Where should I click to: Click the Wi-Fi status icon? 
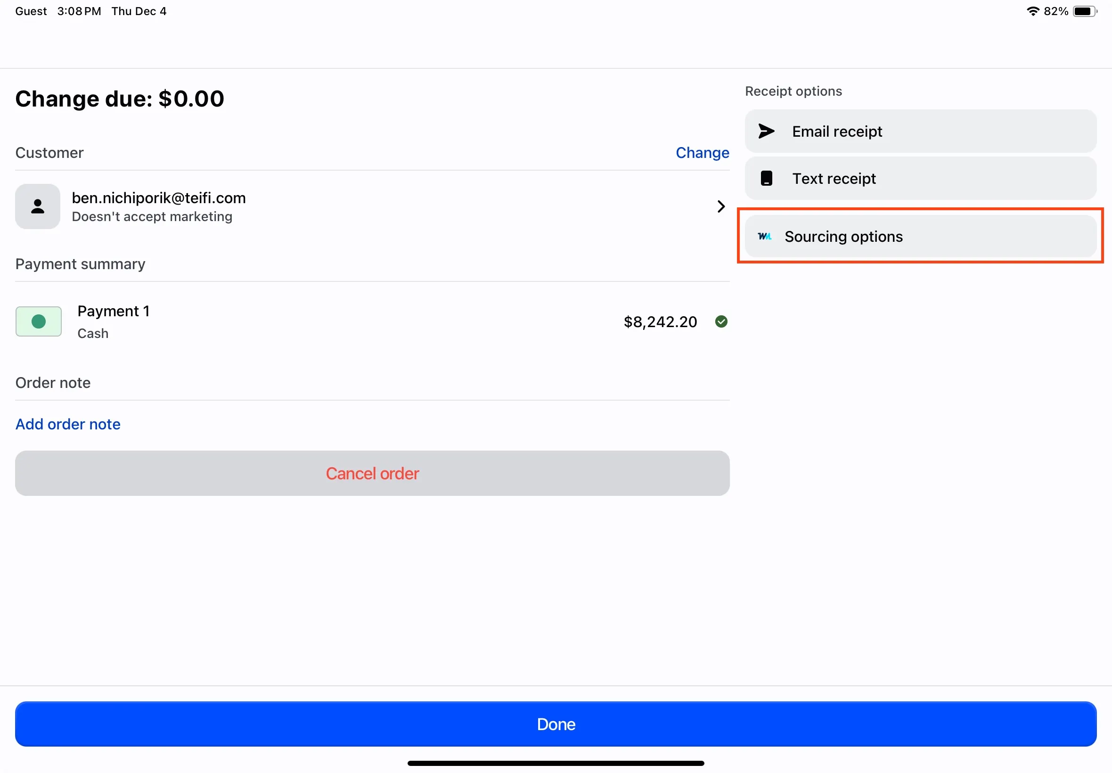1033,11
